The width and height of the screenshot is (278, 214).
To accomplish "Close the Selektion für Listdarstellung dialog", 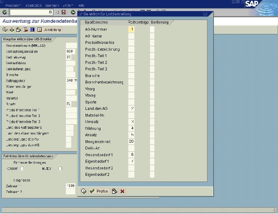I will (205, 14).
